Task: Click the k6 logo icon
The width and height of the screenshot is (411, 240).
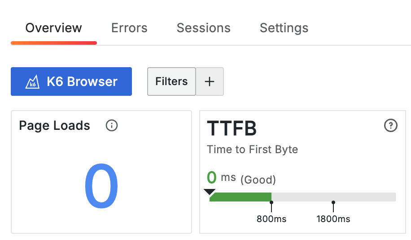Action: pyautogui.click(x=32, y=82)
